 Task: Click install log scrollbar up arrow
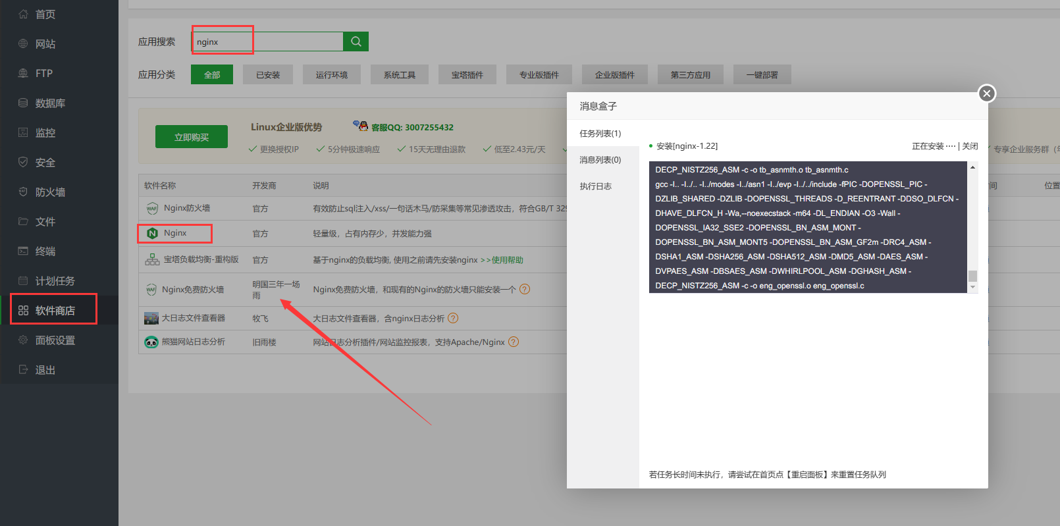pyautogui.click(x=972, y=167)
